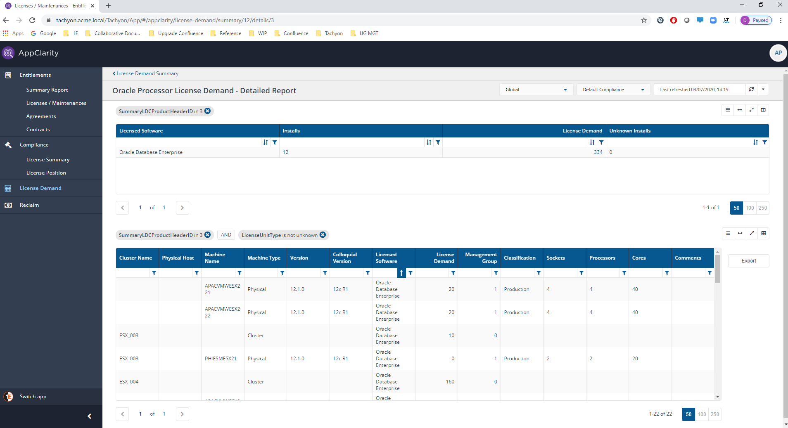This screenshot has width=788, height=428.
Task: Expand lower table to full screen
Action: pos(752,233)
